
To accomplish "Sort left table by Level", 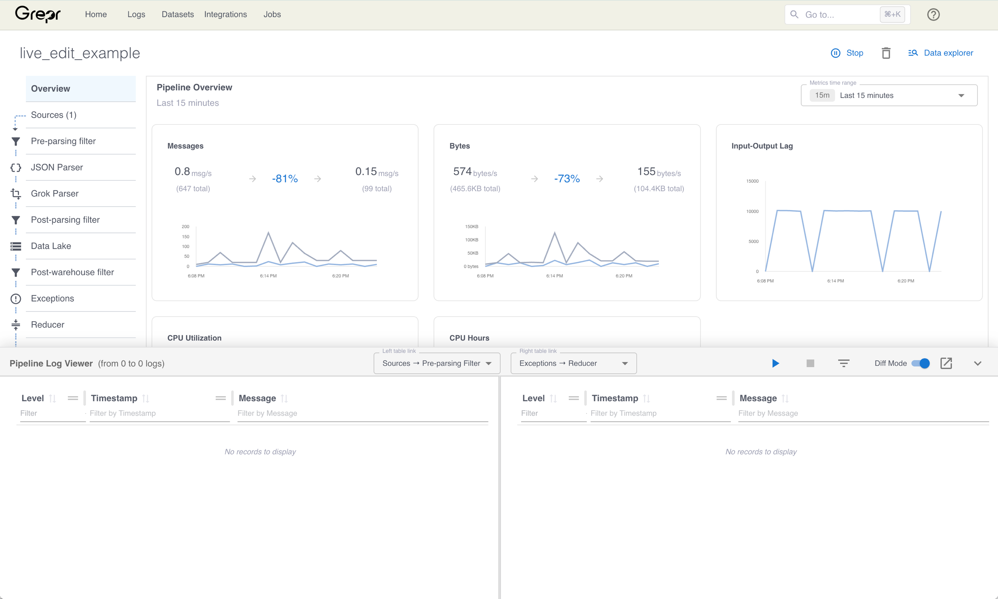I will [x=53, y=398].
